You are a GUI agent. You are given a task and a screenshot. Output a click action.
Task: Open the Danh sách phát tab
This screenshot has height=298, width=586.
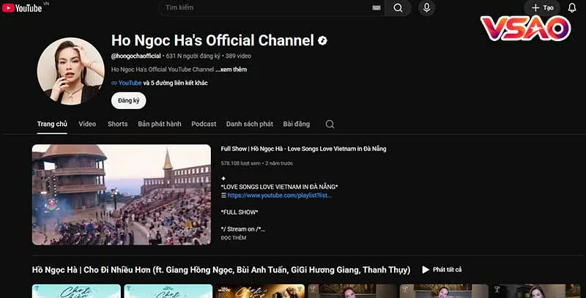pos(249,124)
